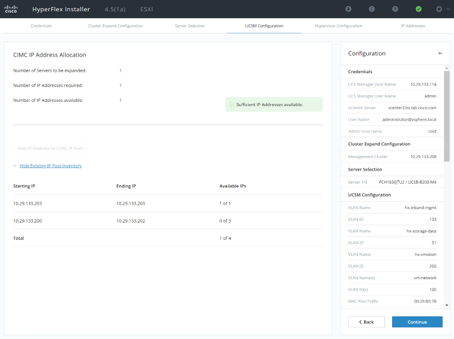Select ending IP 10.29.133.202 cell
This screenshot has height=339, width=454.
[x=131, y=221]
